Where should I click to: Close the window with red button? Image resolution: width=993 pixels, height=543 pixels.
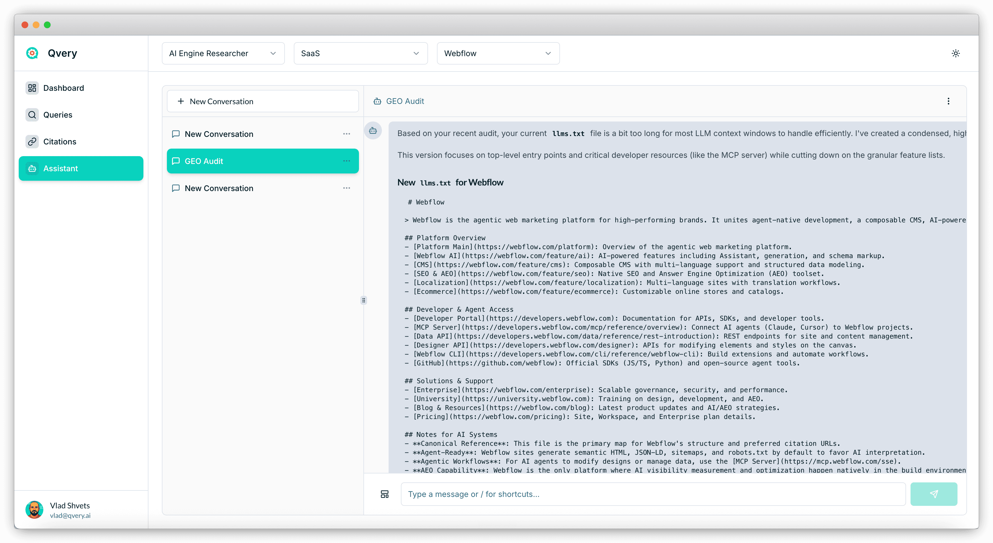pyautogui.click(x=25, y=25)
